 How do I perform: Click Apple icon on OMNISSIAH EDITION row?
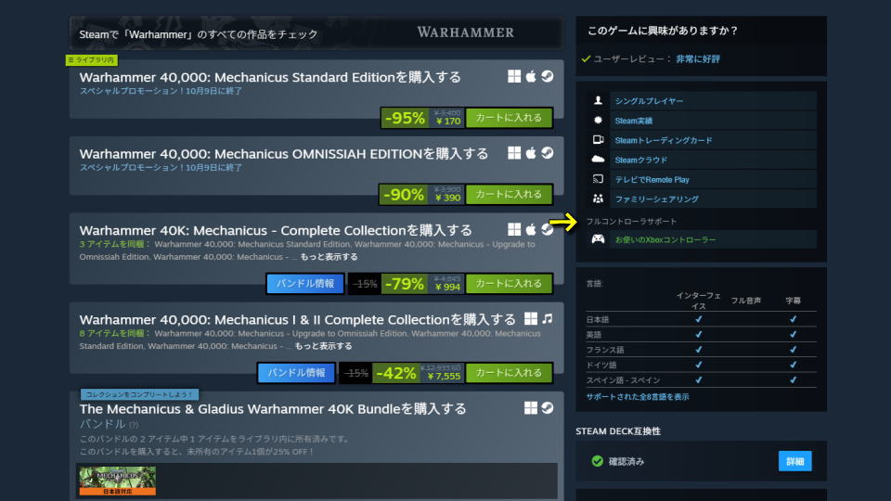(x=531, y=153)
